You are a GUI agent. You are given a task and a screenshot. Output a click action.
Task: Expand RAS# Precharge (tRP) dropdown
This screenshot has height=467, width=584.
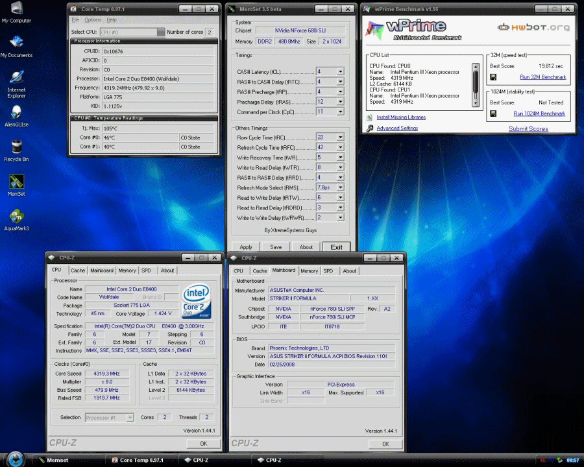tap(341, 91)
